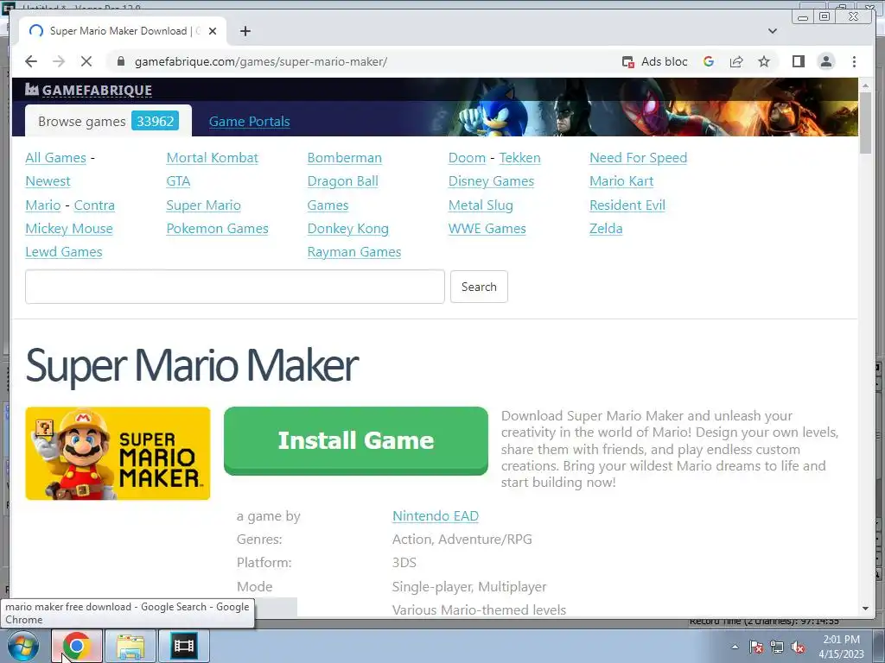The height and width of the screenshot is (663, 885).
Task: Open the Resident Evil link
Action: pyautogui.click(x=627, y=205)
